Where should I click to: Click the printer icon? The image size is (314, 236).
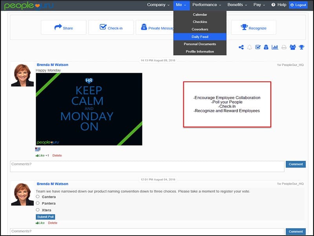tap(284, 47)
